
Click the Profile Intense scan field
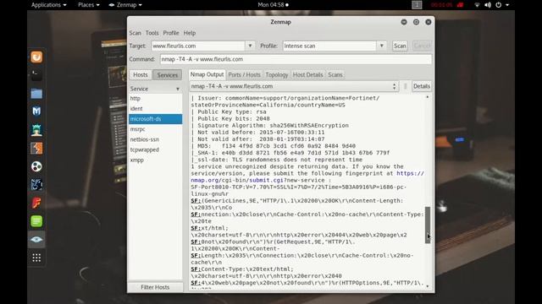coord(329,46)
